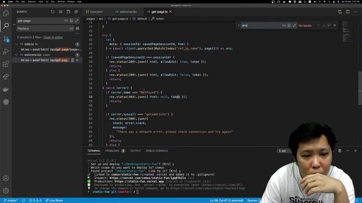Split the editor to the right
The width and height of the screenshot is (362, 203).
tap(348, 12)
